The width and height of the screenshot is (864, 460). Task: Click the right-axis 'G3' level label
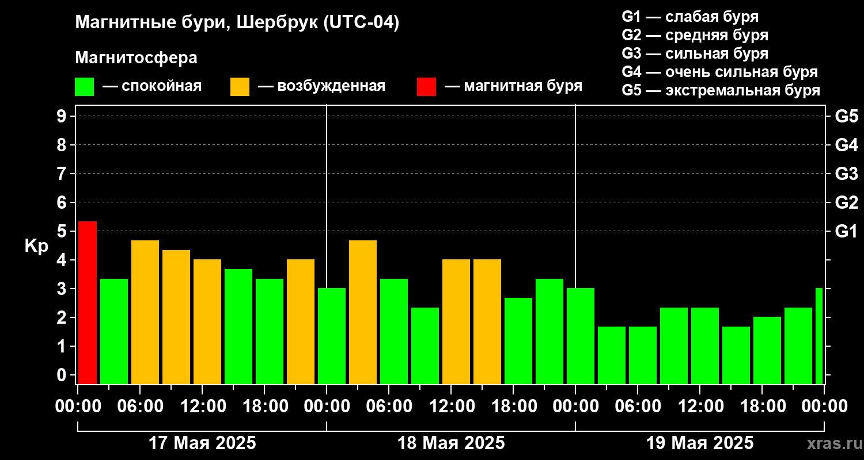click(846, 174)
